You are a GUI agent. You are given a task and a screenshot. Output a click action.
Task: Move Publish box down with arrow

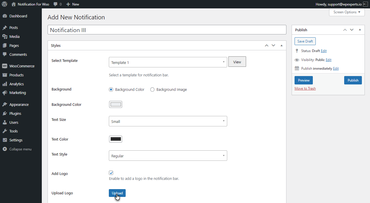[x=352, y=30]
